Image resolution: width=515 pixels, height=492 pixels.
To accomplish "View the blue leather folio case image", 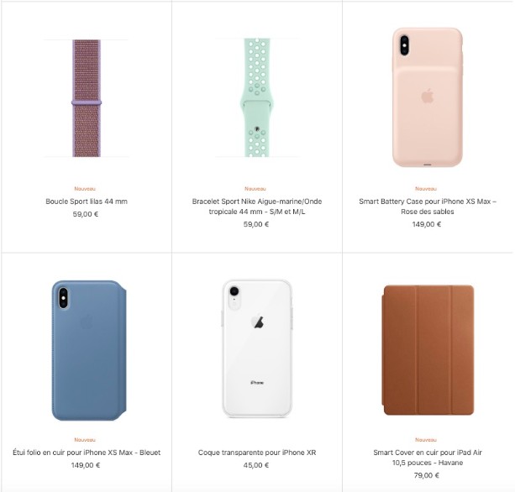I will (89, 350).
